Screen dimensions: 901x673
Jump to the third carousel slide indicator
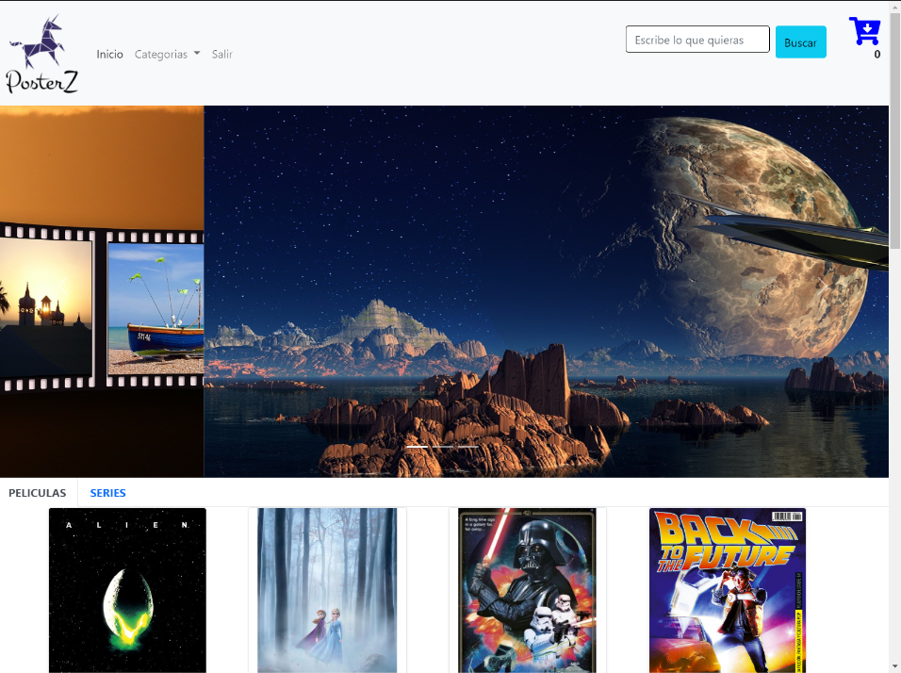tap(468, 446)
